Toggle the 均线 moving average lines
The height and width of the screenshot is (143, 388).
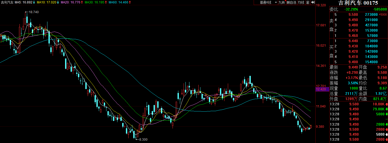301,2
